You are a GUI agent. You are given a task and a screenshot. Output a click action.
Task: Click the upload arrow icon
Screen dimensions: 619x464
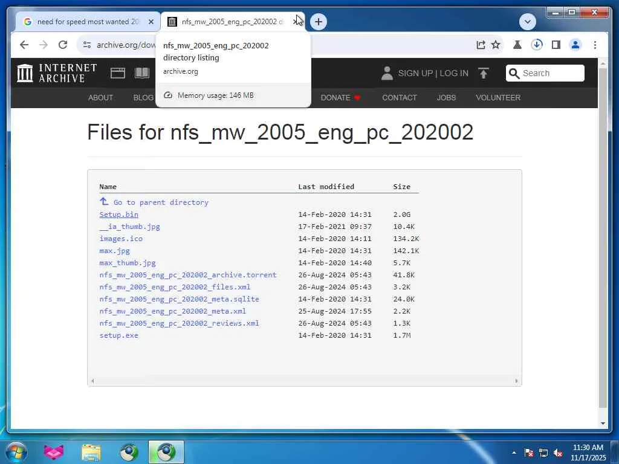[483, 73]
